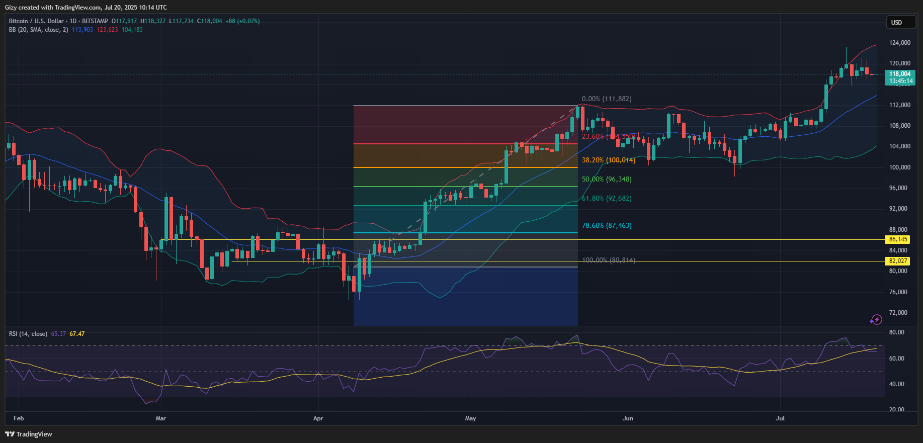Image resolution: width=923 pixels, height=443 pixels.
Task: Click the yellow 82,027 price line label
Action: point(898,261)
